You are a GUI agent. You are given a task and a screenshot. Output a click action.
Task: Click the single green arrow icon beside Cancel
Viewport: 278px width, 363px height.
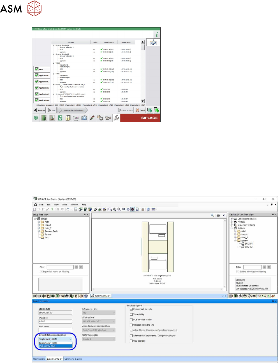(x=150, y=110)
